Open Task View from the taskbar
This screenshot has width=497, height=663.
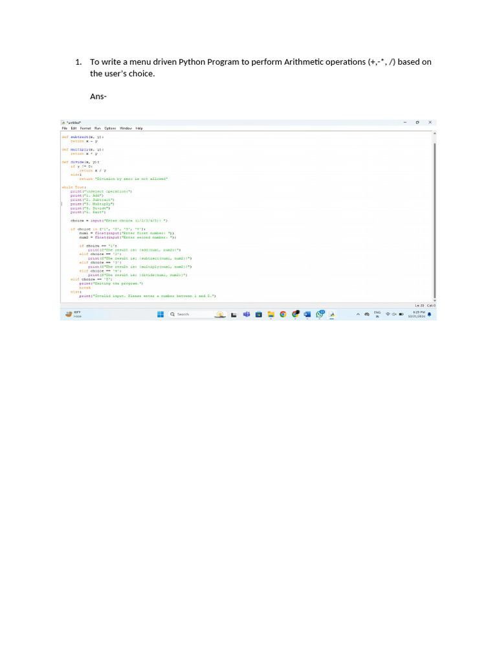[234, 314]
